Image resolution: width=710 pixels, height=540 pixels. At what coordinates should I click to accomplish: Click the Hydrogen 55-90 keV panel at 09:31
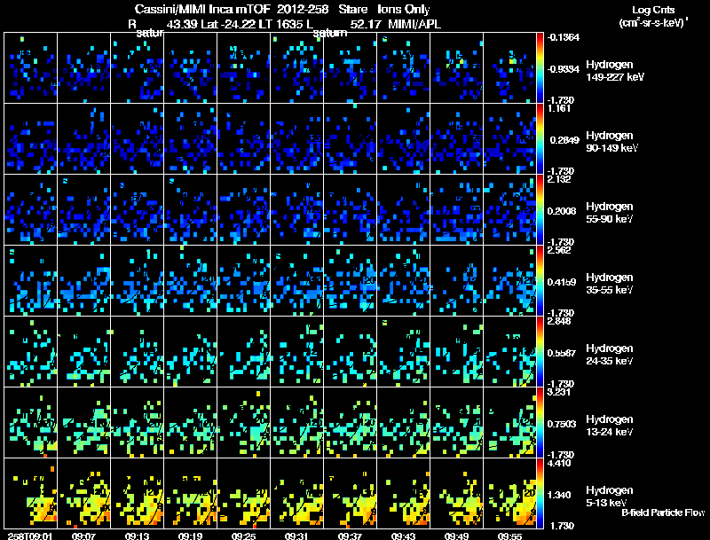(x=297, y=210)
